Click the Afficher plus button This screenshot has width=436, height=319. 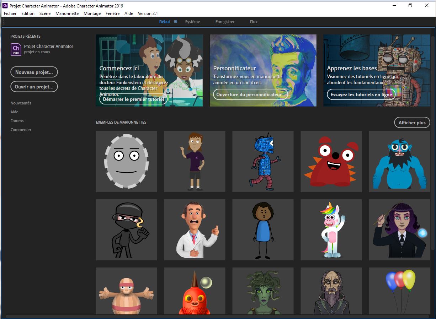pyautogui.click(x=412, y=123)
